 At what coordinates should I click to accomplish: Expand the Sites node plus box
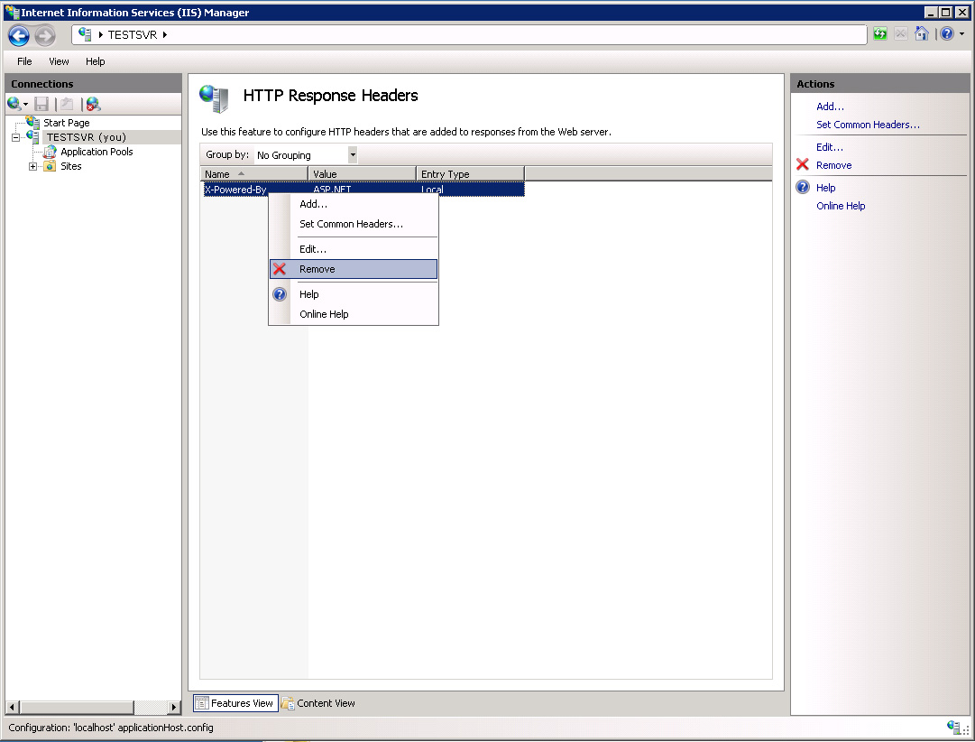32,166
